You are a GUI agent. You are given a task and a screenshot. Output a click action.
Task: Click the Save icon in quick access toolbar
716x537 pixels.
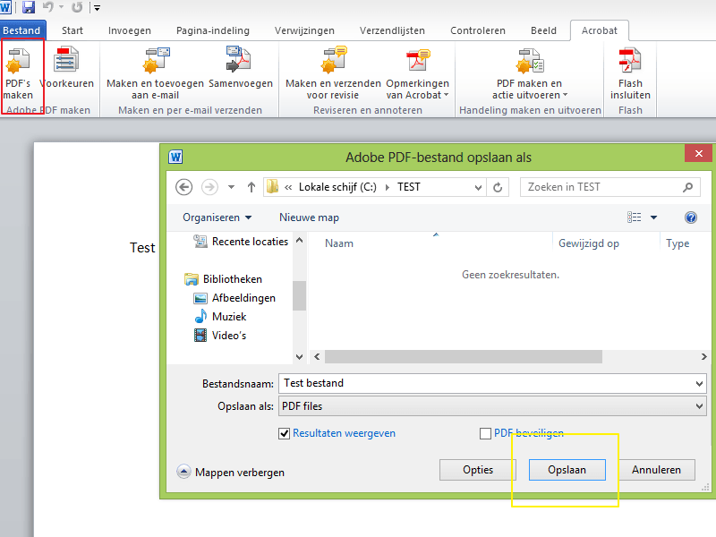pyautogui.click(x=29, y=7)
